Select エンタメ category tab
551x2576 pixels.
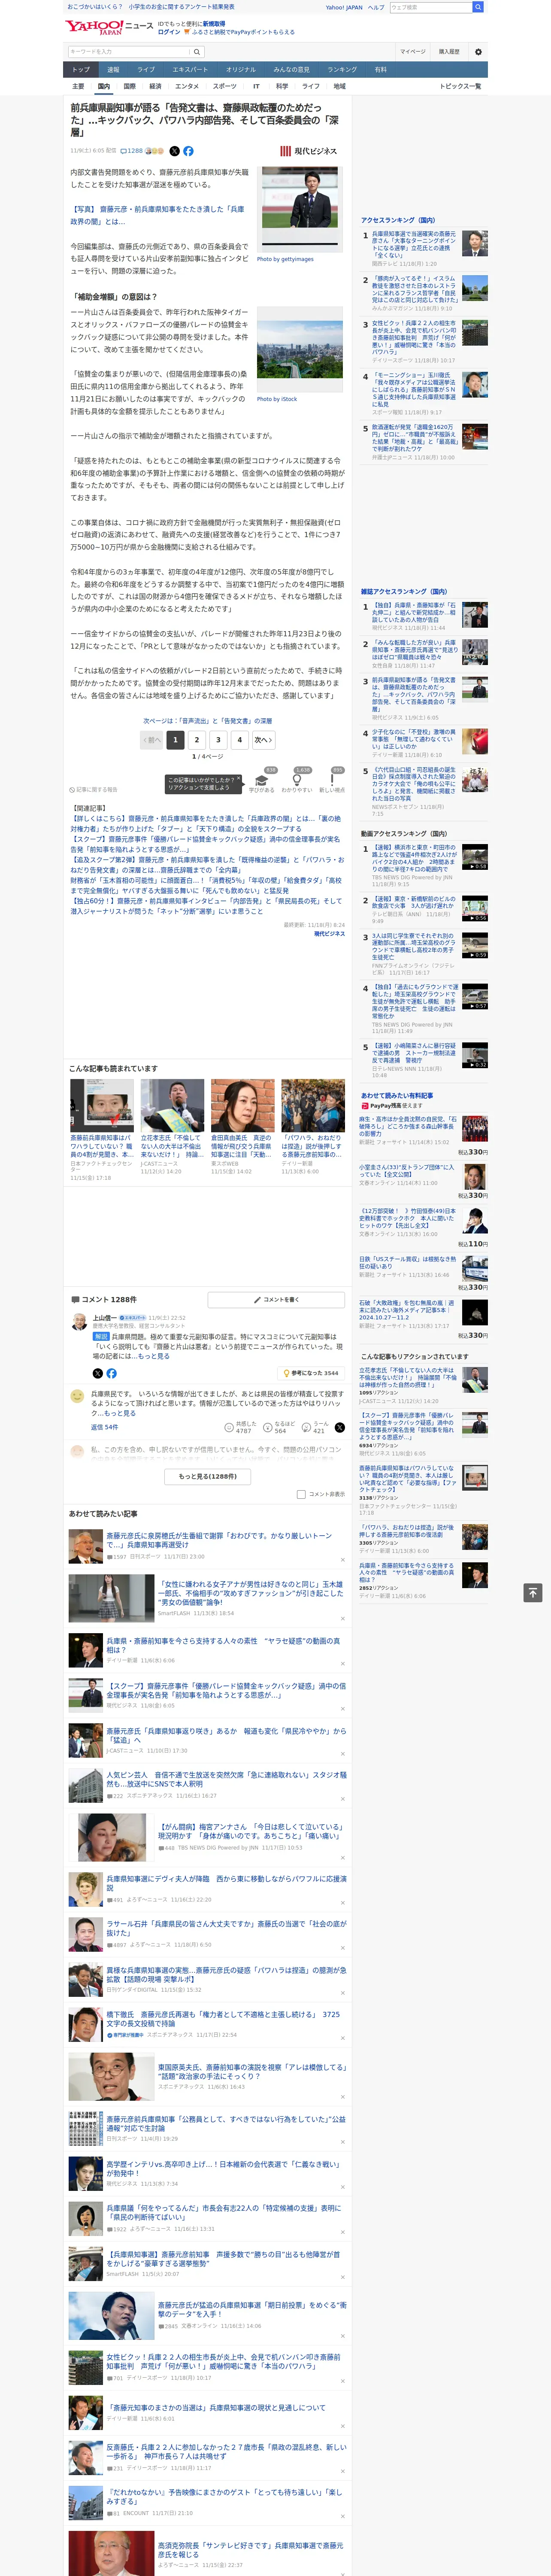187,86
